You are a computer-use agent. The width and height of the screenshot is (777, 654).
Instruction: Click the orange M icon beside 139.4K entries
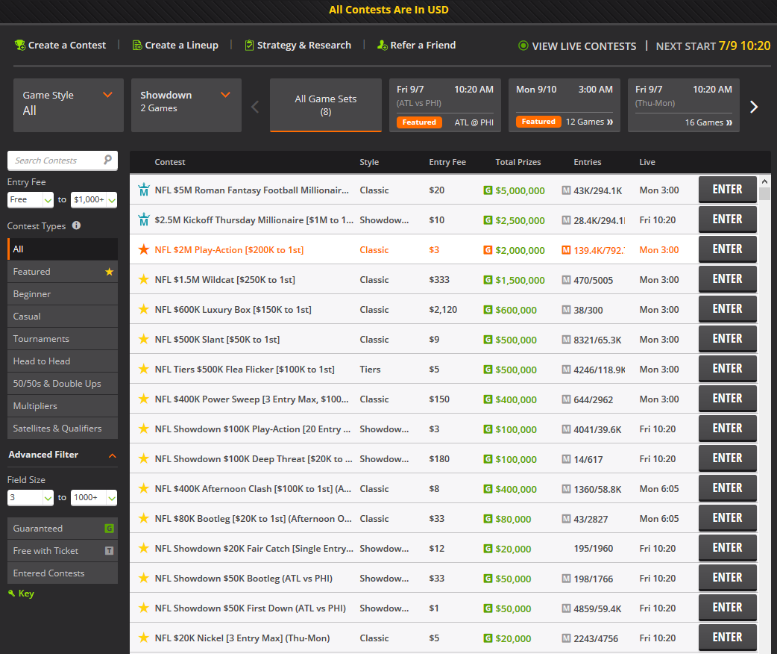(x=566, y=250)
